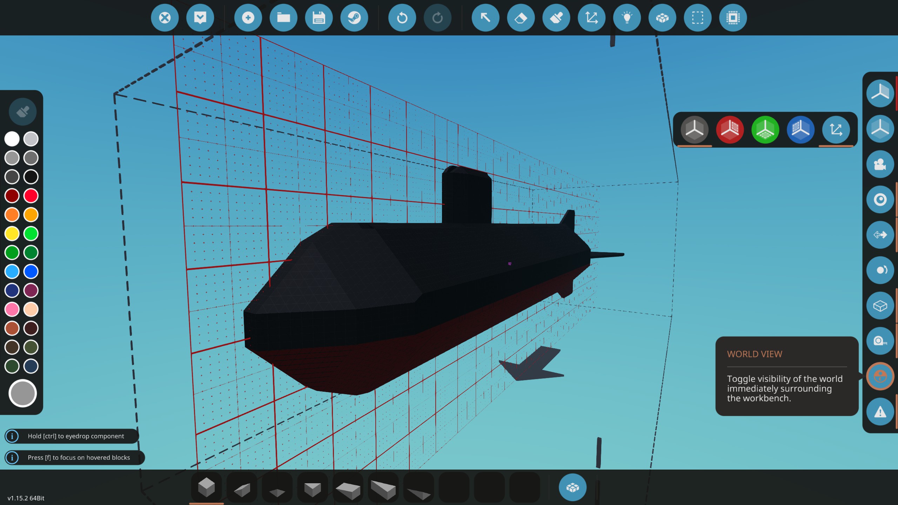
Task: Click the Save vehicle floppy disk icon
Action: pyautogui.click(x=319, y=18)
